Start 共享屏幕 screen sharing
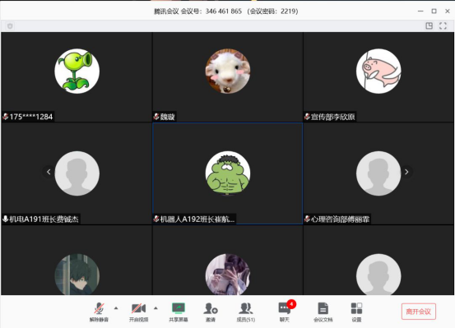455x328 pixels. [179, 312]
